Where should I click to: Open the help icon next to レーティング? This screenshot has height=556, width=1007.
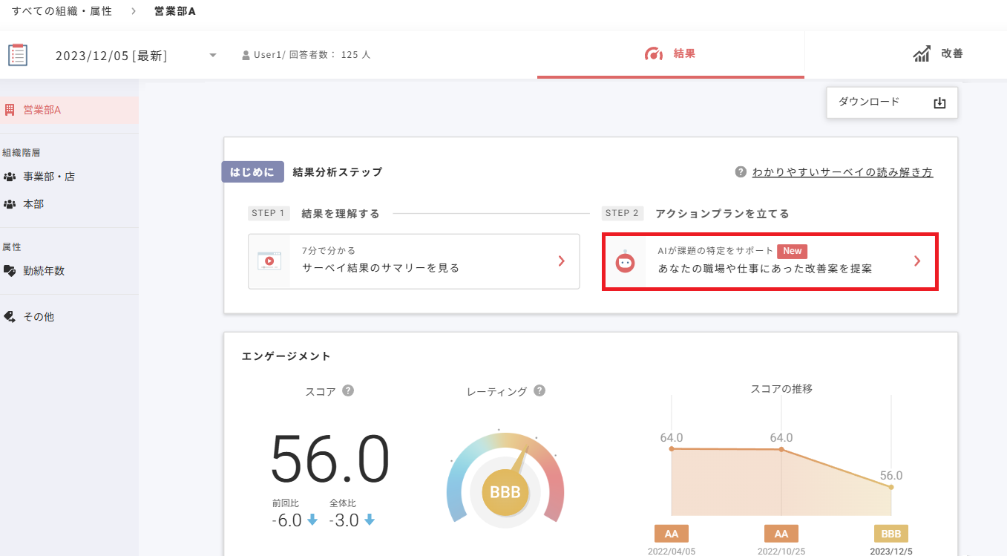click(x=539, y=390)
